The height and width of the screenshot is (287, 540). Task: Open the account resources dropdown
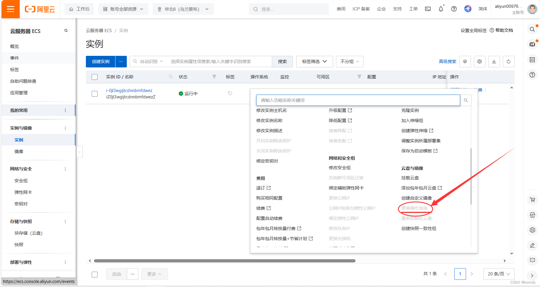click(x=123, y=9)
